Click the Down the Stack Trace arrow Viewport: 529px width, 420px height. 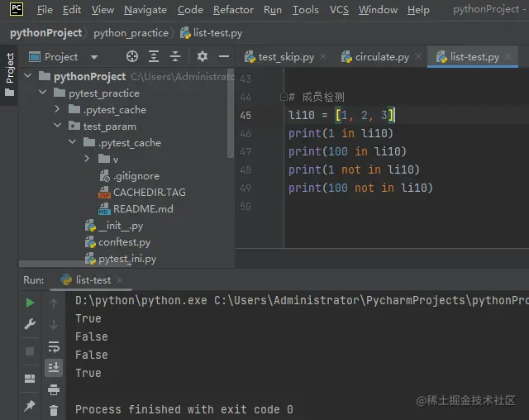(x=53, y=325)
